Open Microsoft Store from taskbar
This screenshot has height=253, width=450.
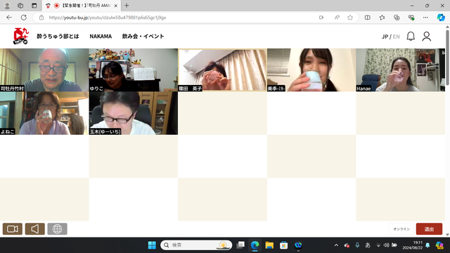[x=283, y=245]
